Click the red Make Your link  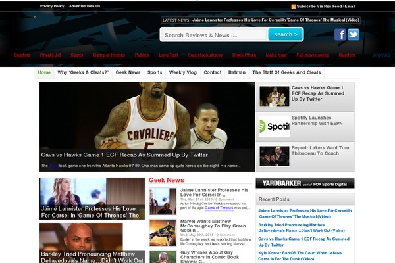(276, 55)
